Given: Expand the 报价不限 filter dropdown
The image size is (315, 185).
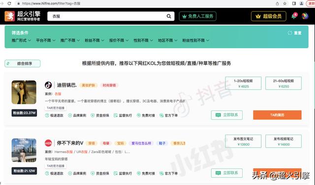Looking at the screenshot, I should click(119, 40).
